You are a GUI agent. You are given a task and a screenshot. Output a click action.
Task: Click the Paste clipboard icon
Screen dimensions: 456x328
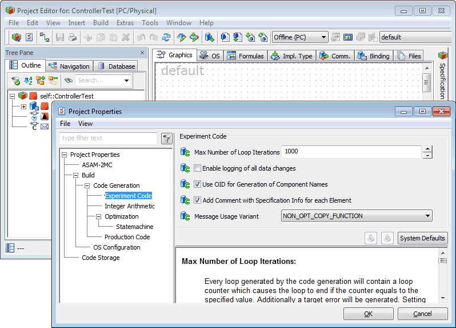click(113, 37)
